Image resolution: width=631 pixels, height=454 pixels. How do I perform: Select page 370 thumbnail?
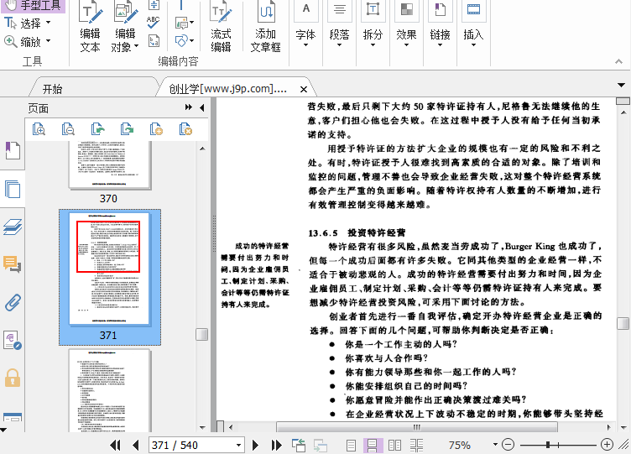[x=109, y=165]
